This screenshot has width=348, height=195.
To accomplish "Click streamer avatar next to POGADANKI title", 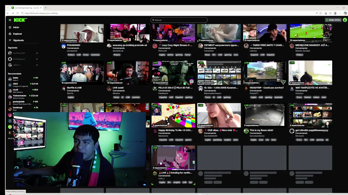I will [63, 46].
